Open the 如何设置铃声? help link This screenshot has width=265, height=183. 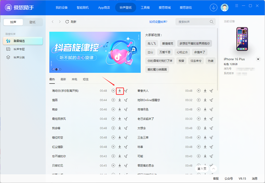(x=158, y=22)
